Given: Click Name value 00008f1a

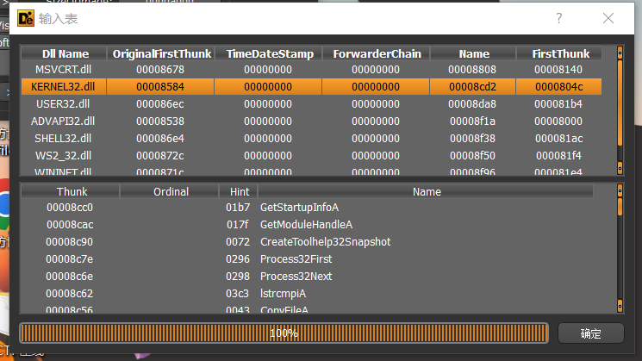Looking at the screenshot, I should [x=472, y=121].
